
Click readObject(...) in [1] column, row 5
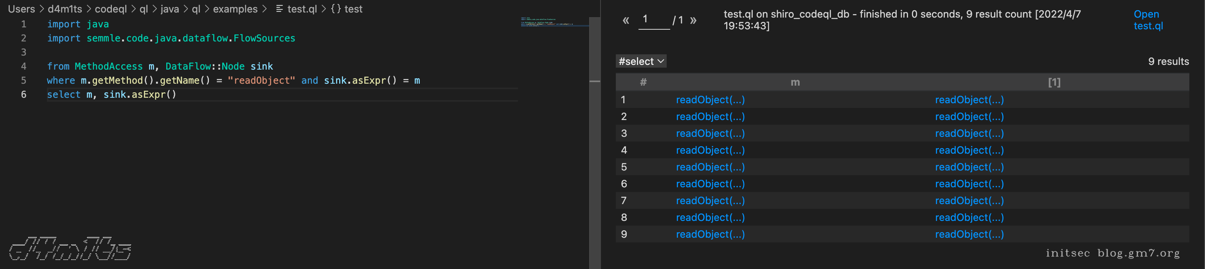tap(969, 167)
